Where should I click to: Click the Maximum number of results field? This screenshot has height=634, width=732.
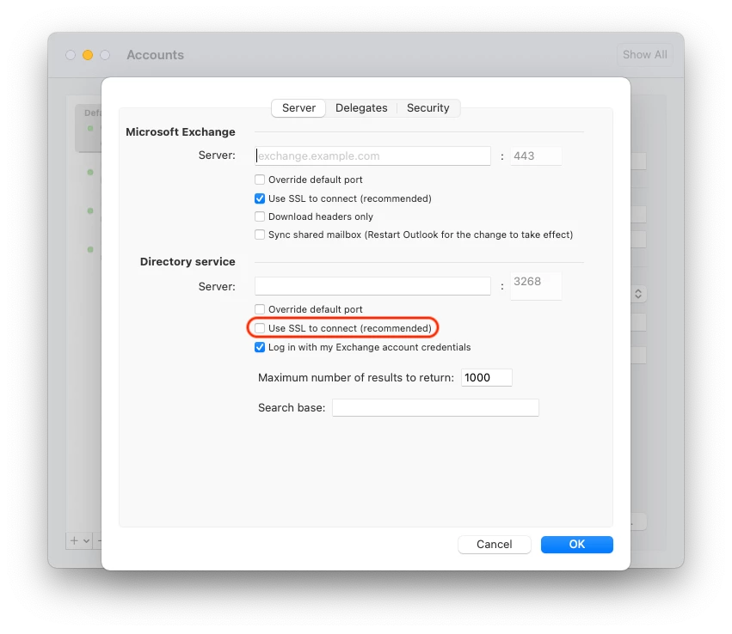[x=487, y=378]
